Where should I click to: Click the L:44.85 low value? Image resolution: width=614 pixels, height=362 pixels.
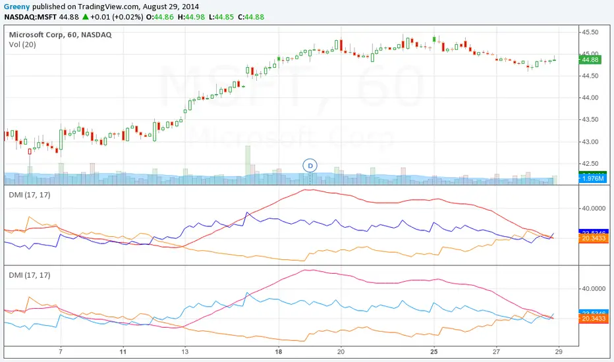pos(221,17)
